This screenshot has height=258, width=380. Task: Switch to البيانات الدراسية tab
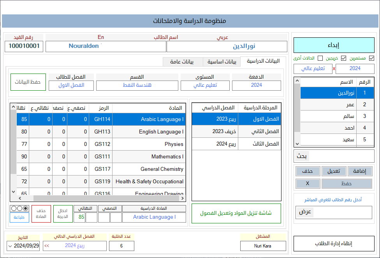[263, 61]
